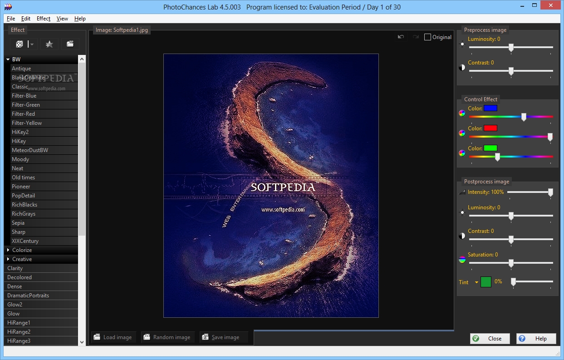
Task: Click the favorites star icon
Action: pos(49,44)
